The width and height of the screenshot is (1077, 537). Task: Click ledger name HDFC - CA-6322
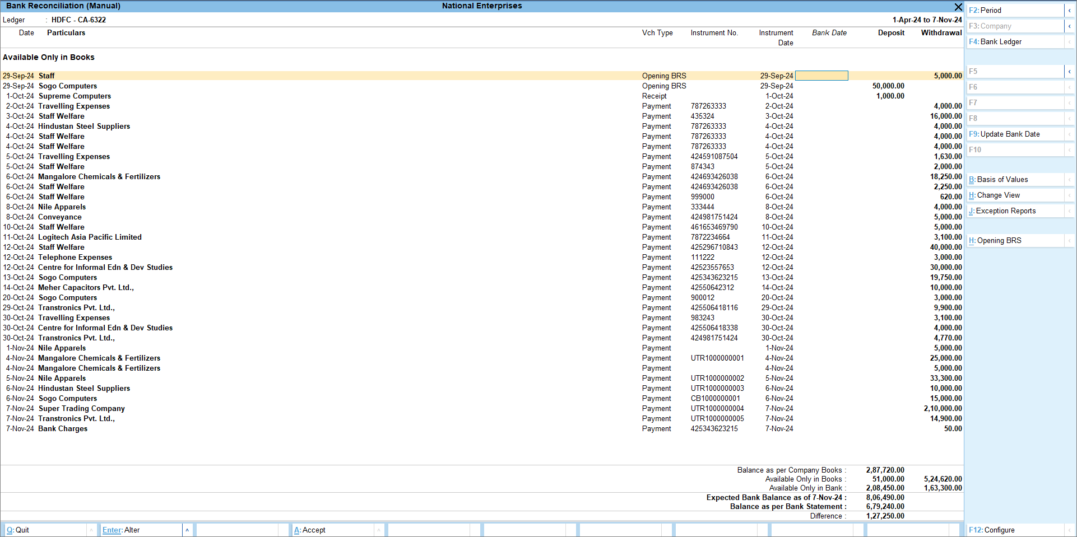click(x=78, y=20)
